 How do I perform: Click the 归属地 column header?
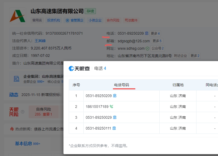pos(178,85)
